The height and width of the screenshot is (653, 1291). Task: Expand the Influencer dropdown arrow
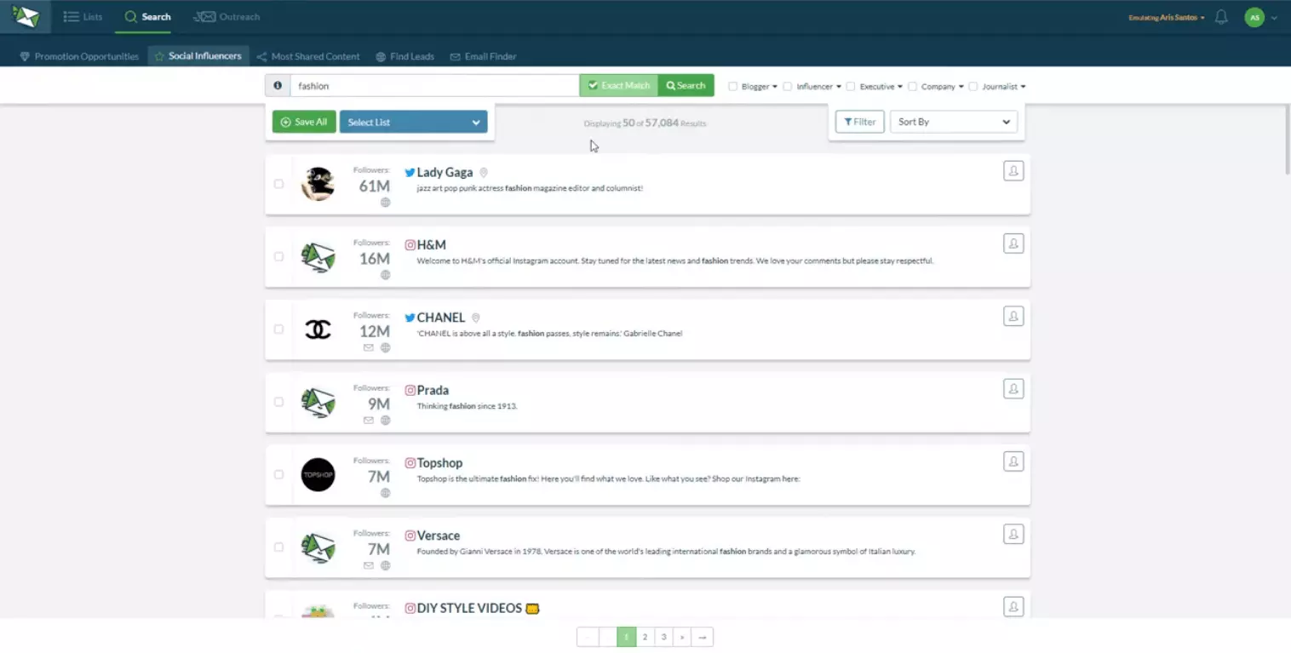coord(839,87)
